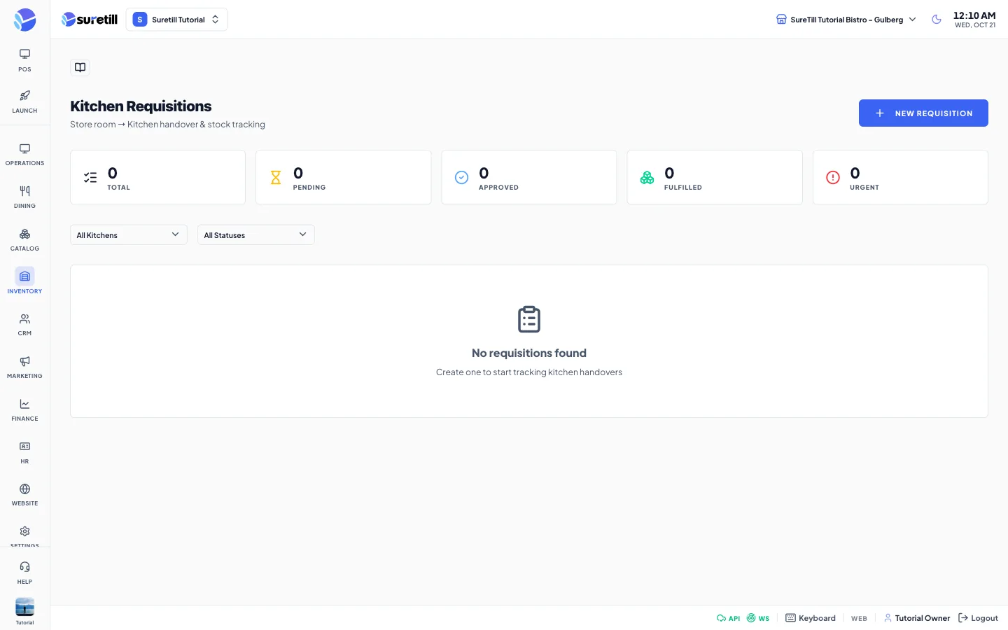Select the Total requisitions card
1008x630 pixels.
coord(158,177)
